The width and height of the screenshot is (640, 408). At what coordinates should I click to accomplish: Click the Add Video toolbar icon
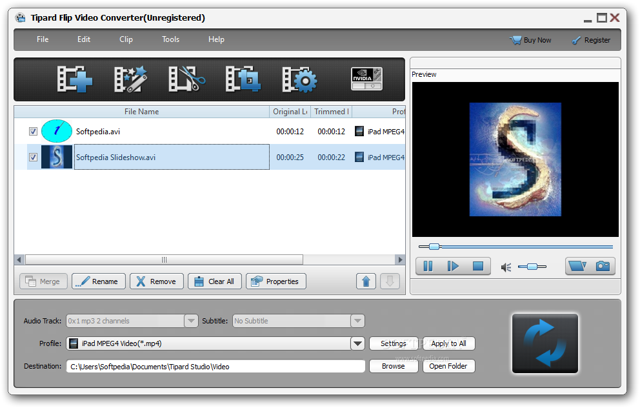(x=75, y=79)
